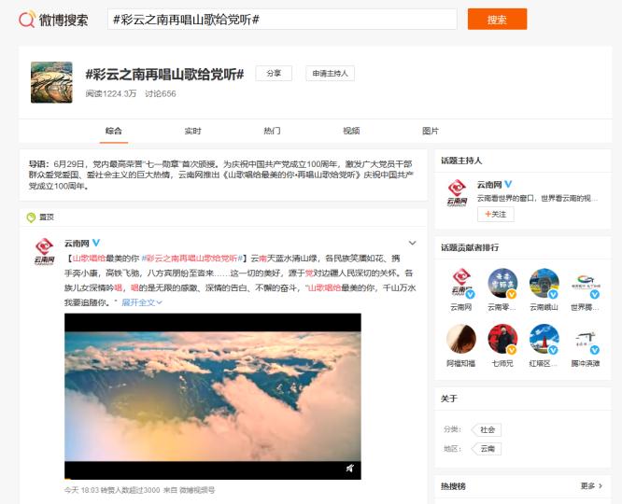The image size is (622, 504).
Task: Expand hot search list with 更多
Action: [591, 486]
